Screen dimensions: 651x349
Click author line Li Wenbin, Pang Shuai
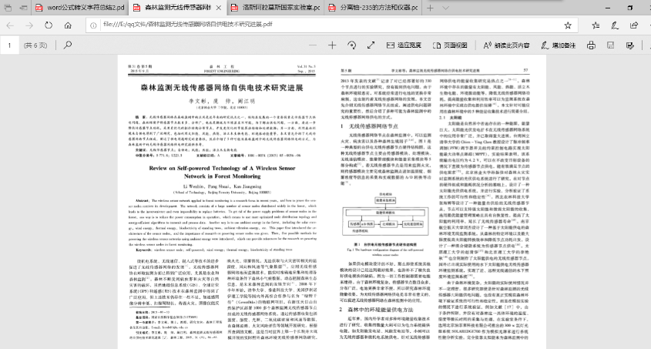click(222, 186)
